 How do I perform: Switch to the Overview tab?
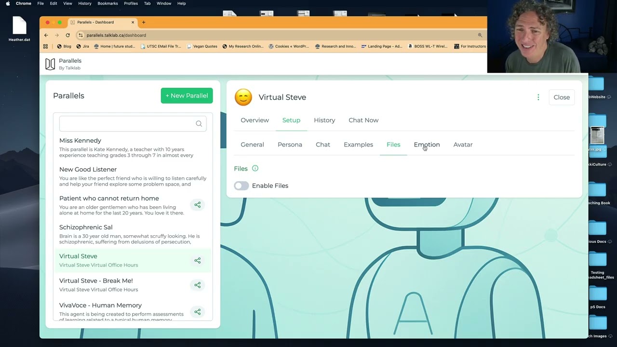click(255, 120)
